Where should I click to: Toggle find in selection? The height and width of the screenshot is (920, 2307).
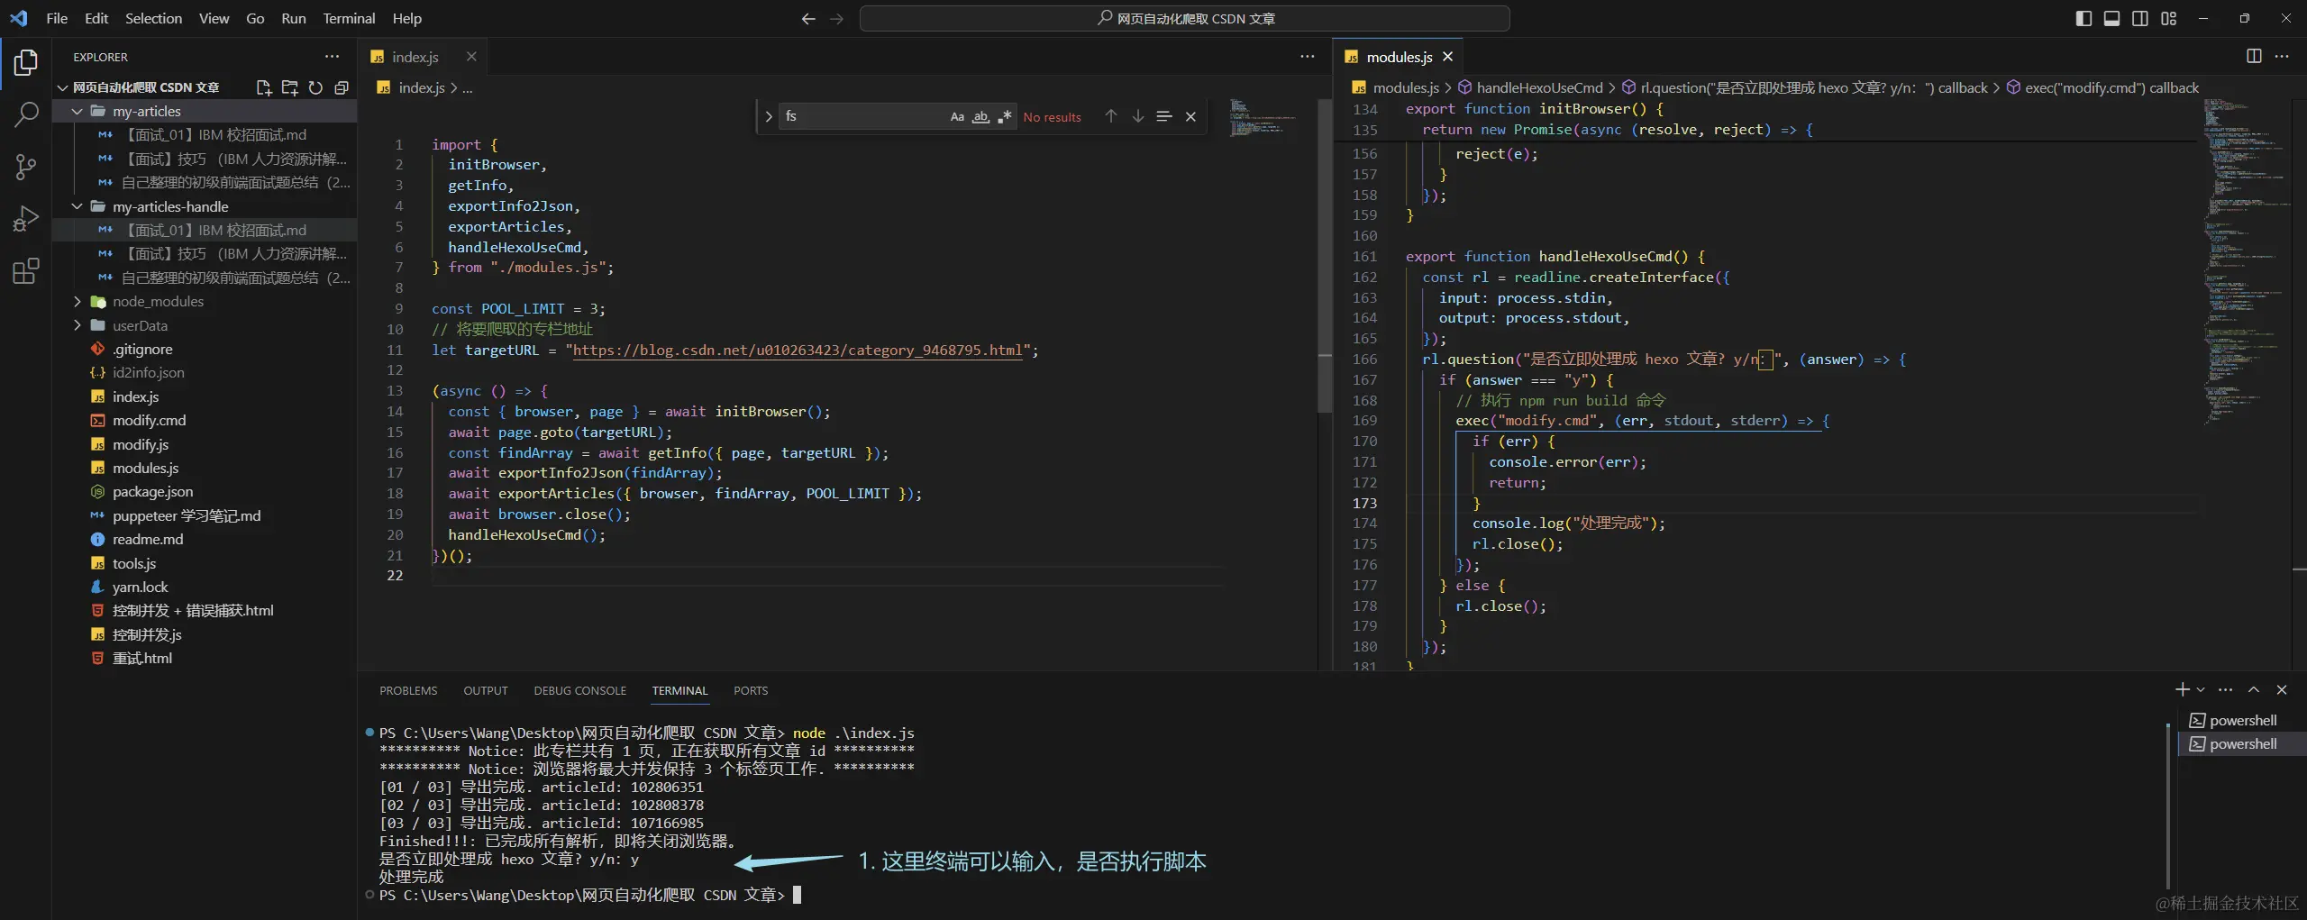pyautogui.click(x=1164, y=116)
